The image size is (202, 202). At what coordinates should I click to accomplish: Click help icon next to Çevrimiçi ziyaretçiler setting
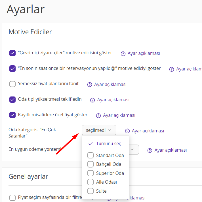(x=123, y=54)
